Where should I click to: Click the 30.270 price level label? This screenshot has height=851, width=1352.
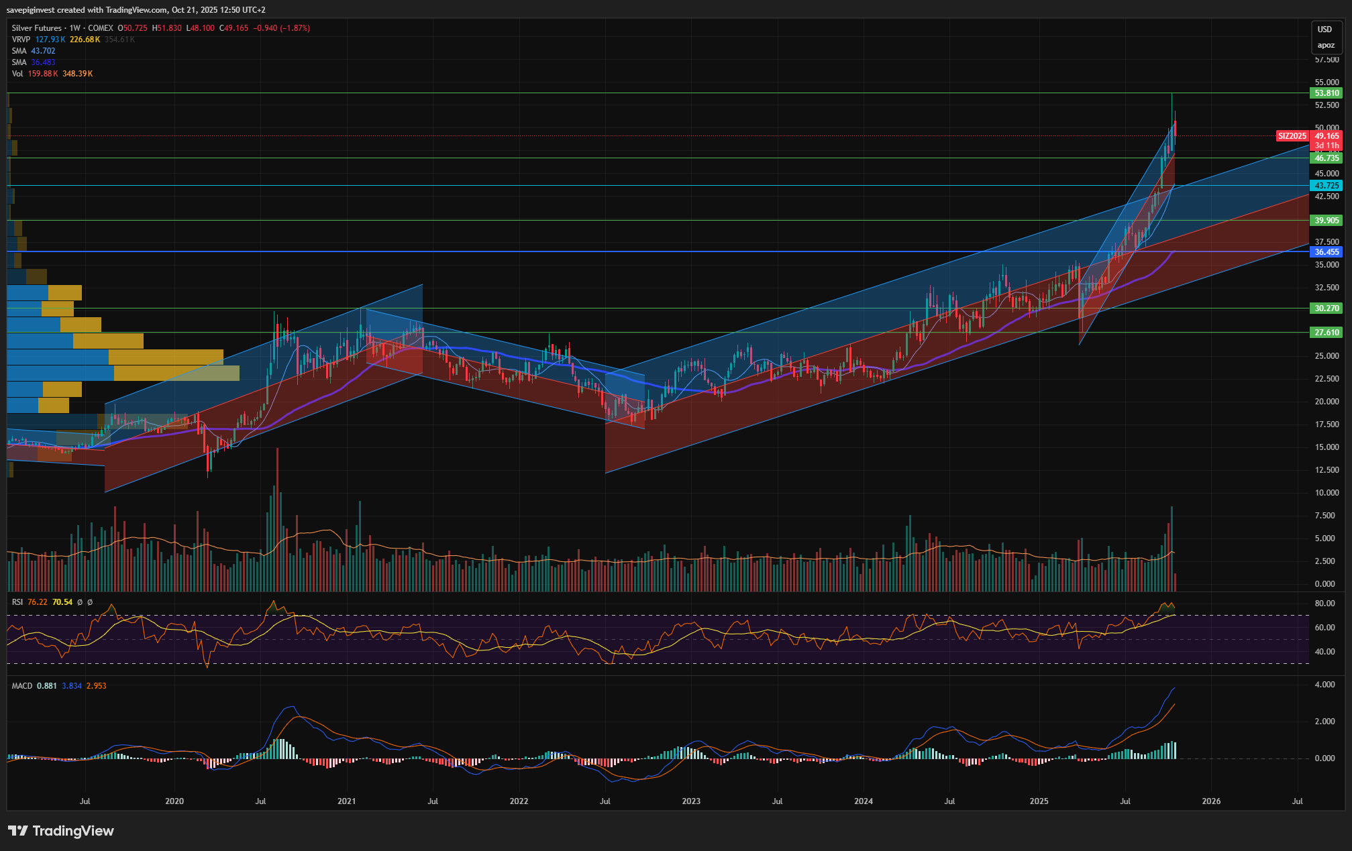pyautogui.click(x=1327, y=308)
